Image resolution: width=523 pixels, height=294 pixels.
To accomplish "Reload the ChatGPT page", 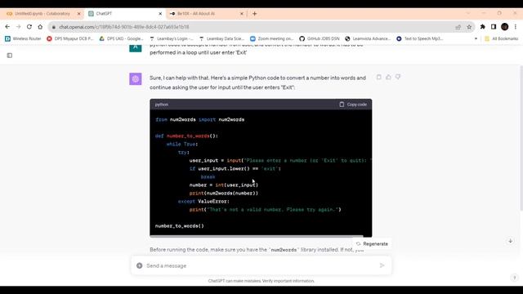I will (x=29, y=27).
